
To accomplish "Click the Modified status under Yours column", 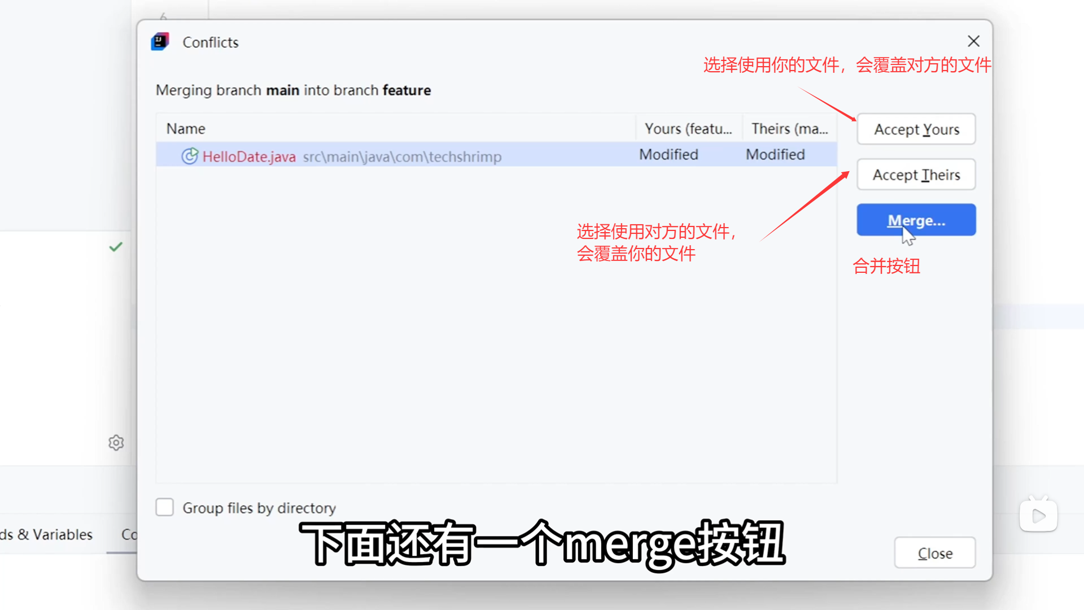I will (x=668, y=155).
